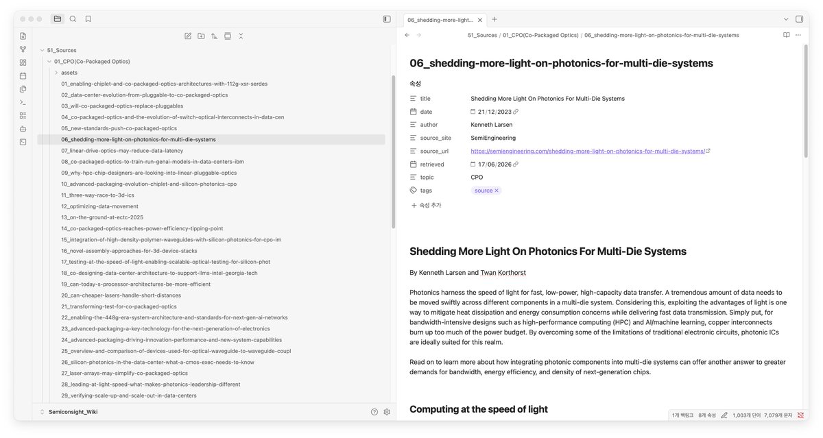This screenshot has width=823, height=438.
Task: Change the file sort order
Action: click(214, 36)
